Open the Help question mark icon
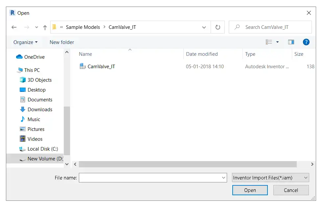Image resolution: width=323 pixels, height=209 pixels. coord(306,42)
